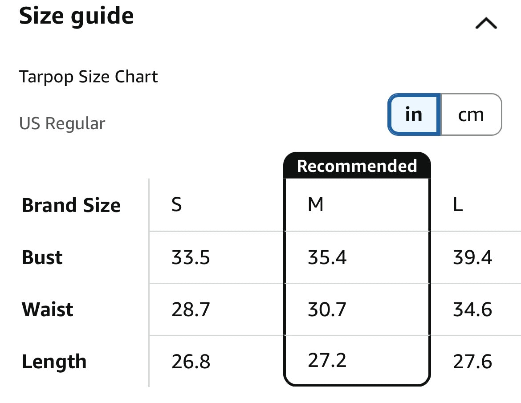
Task: Select the S size column header
Action: (177, 205)
